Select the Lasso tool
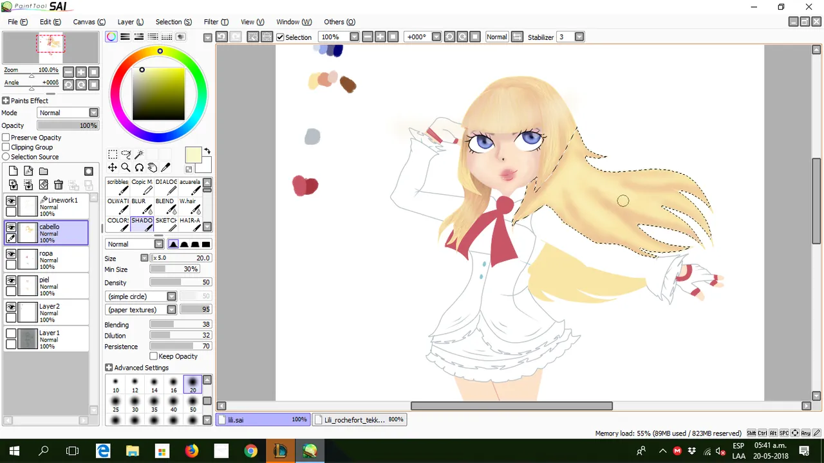 coord(126,154)
